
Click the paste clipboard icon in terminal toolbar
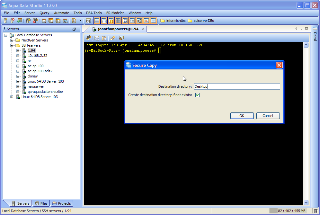pos(104,38)
